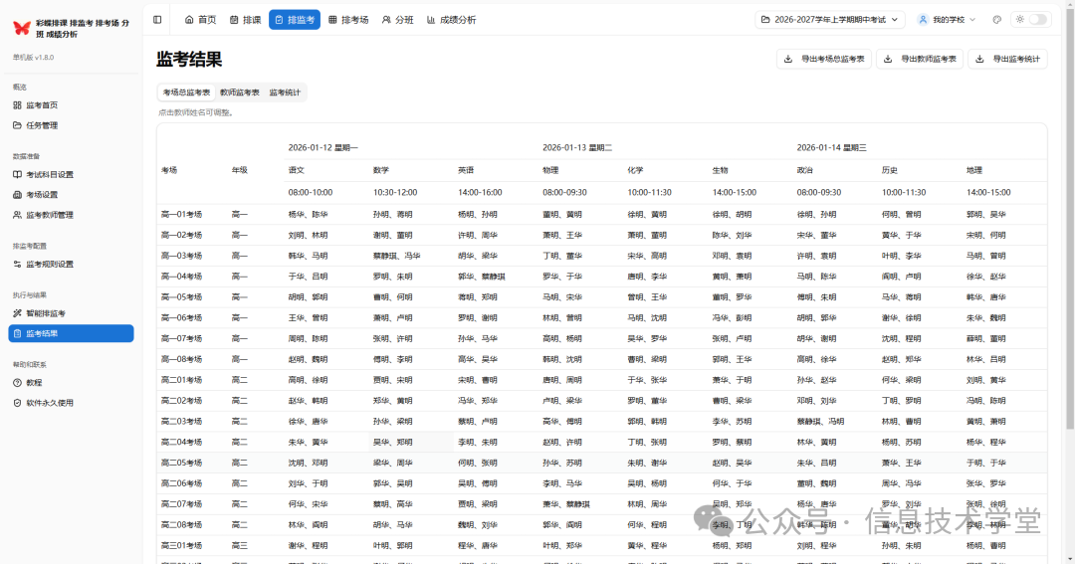The height and width of the screenshot is (564, 1075).
Task: Select the 考场总监考表 sub-tab
Action: tap(186, 93)
